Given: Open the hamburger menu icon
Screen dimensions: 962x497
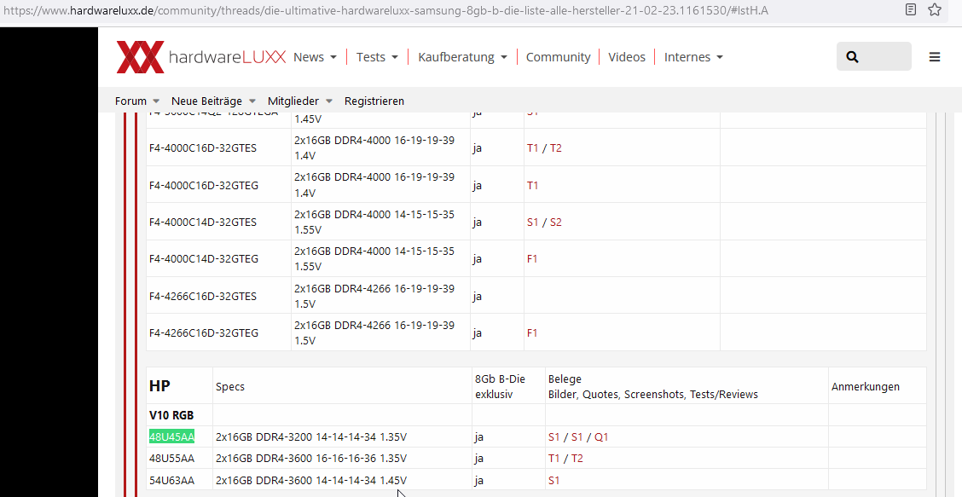Looking at the screenshot, I should 935,57.
